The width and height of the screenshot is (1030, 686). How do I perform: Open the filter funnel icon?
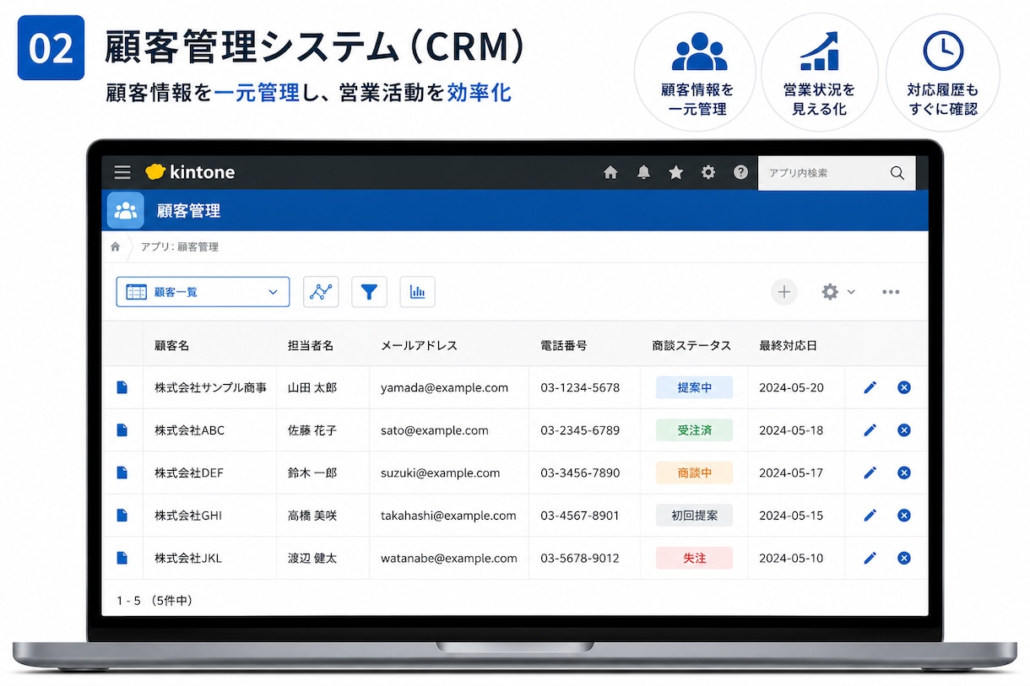pyautogui.click(x=369, y=292)
